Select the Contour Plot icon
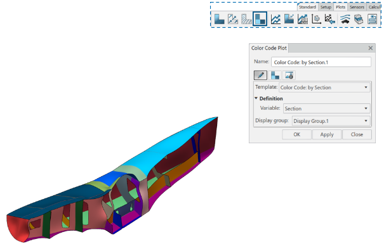 (219, 19)
